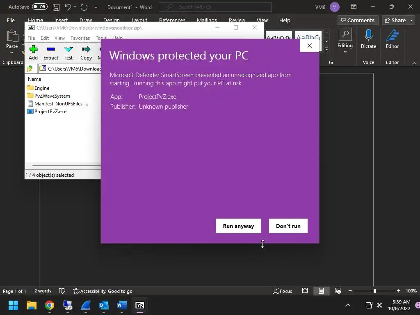Open Comments pane button
The height and width of the screenshot is (315, 420).
pos(358,20)
